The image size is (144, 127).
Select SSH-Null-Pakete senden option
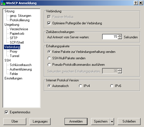pyautogui.click(x=49, y=58)
